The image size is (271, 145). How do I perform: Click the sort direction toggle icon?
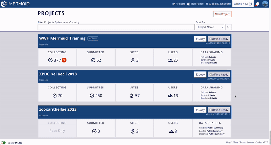coord(228,27)
